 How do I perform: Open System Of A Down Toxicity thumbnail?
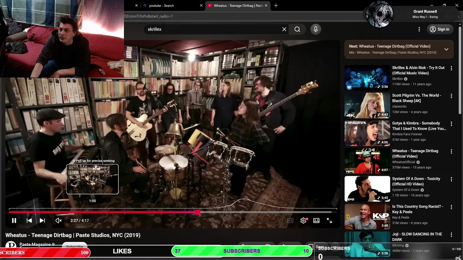tap(367, 188)
